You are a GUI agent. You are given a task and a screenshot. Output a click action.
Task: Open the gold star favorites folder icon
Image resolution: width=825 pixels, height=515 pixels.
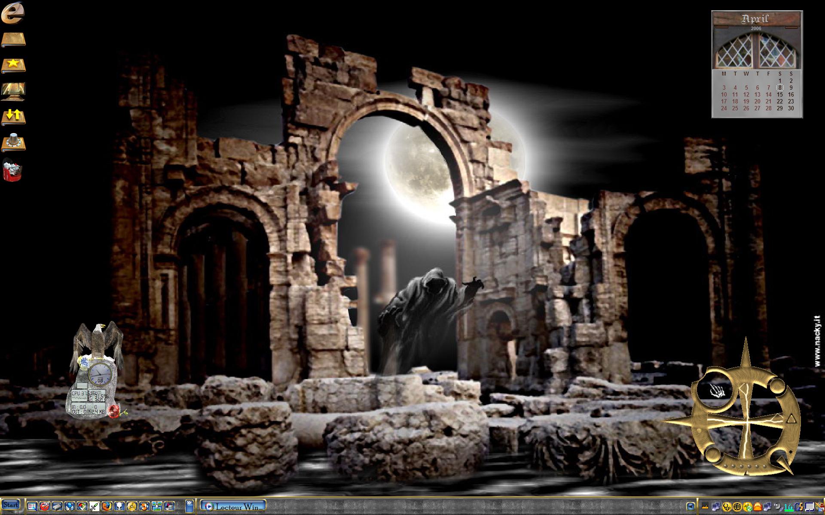(x=13, y=65)
